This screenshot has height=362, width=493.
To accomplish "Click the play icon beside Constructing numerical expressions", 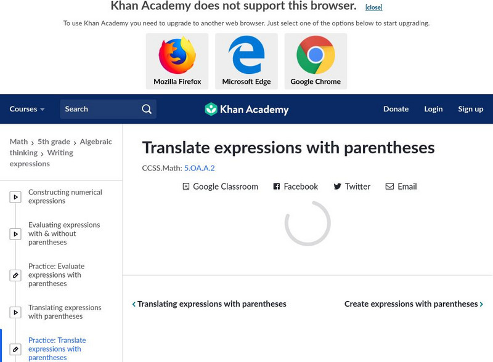I will tap(15, 196).
